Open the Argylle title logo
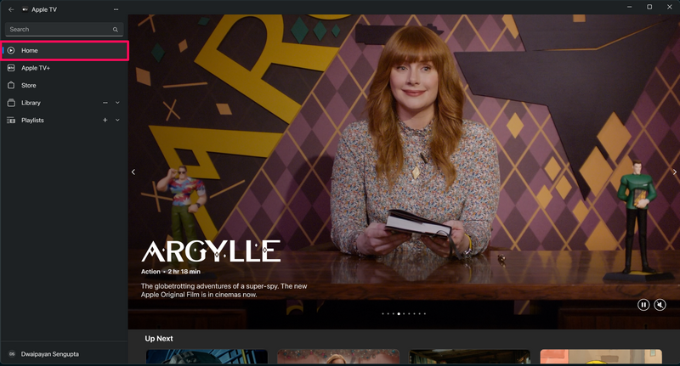Viewport: 680px width, 366px height. 211,251
